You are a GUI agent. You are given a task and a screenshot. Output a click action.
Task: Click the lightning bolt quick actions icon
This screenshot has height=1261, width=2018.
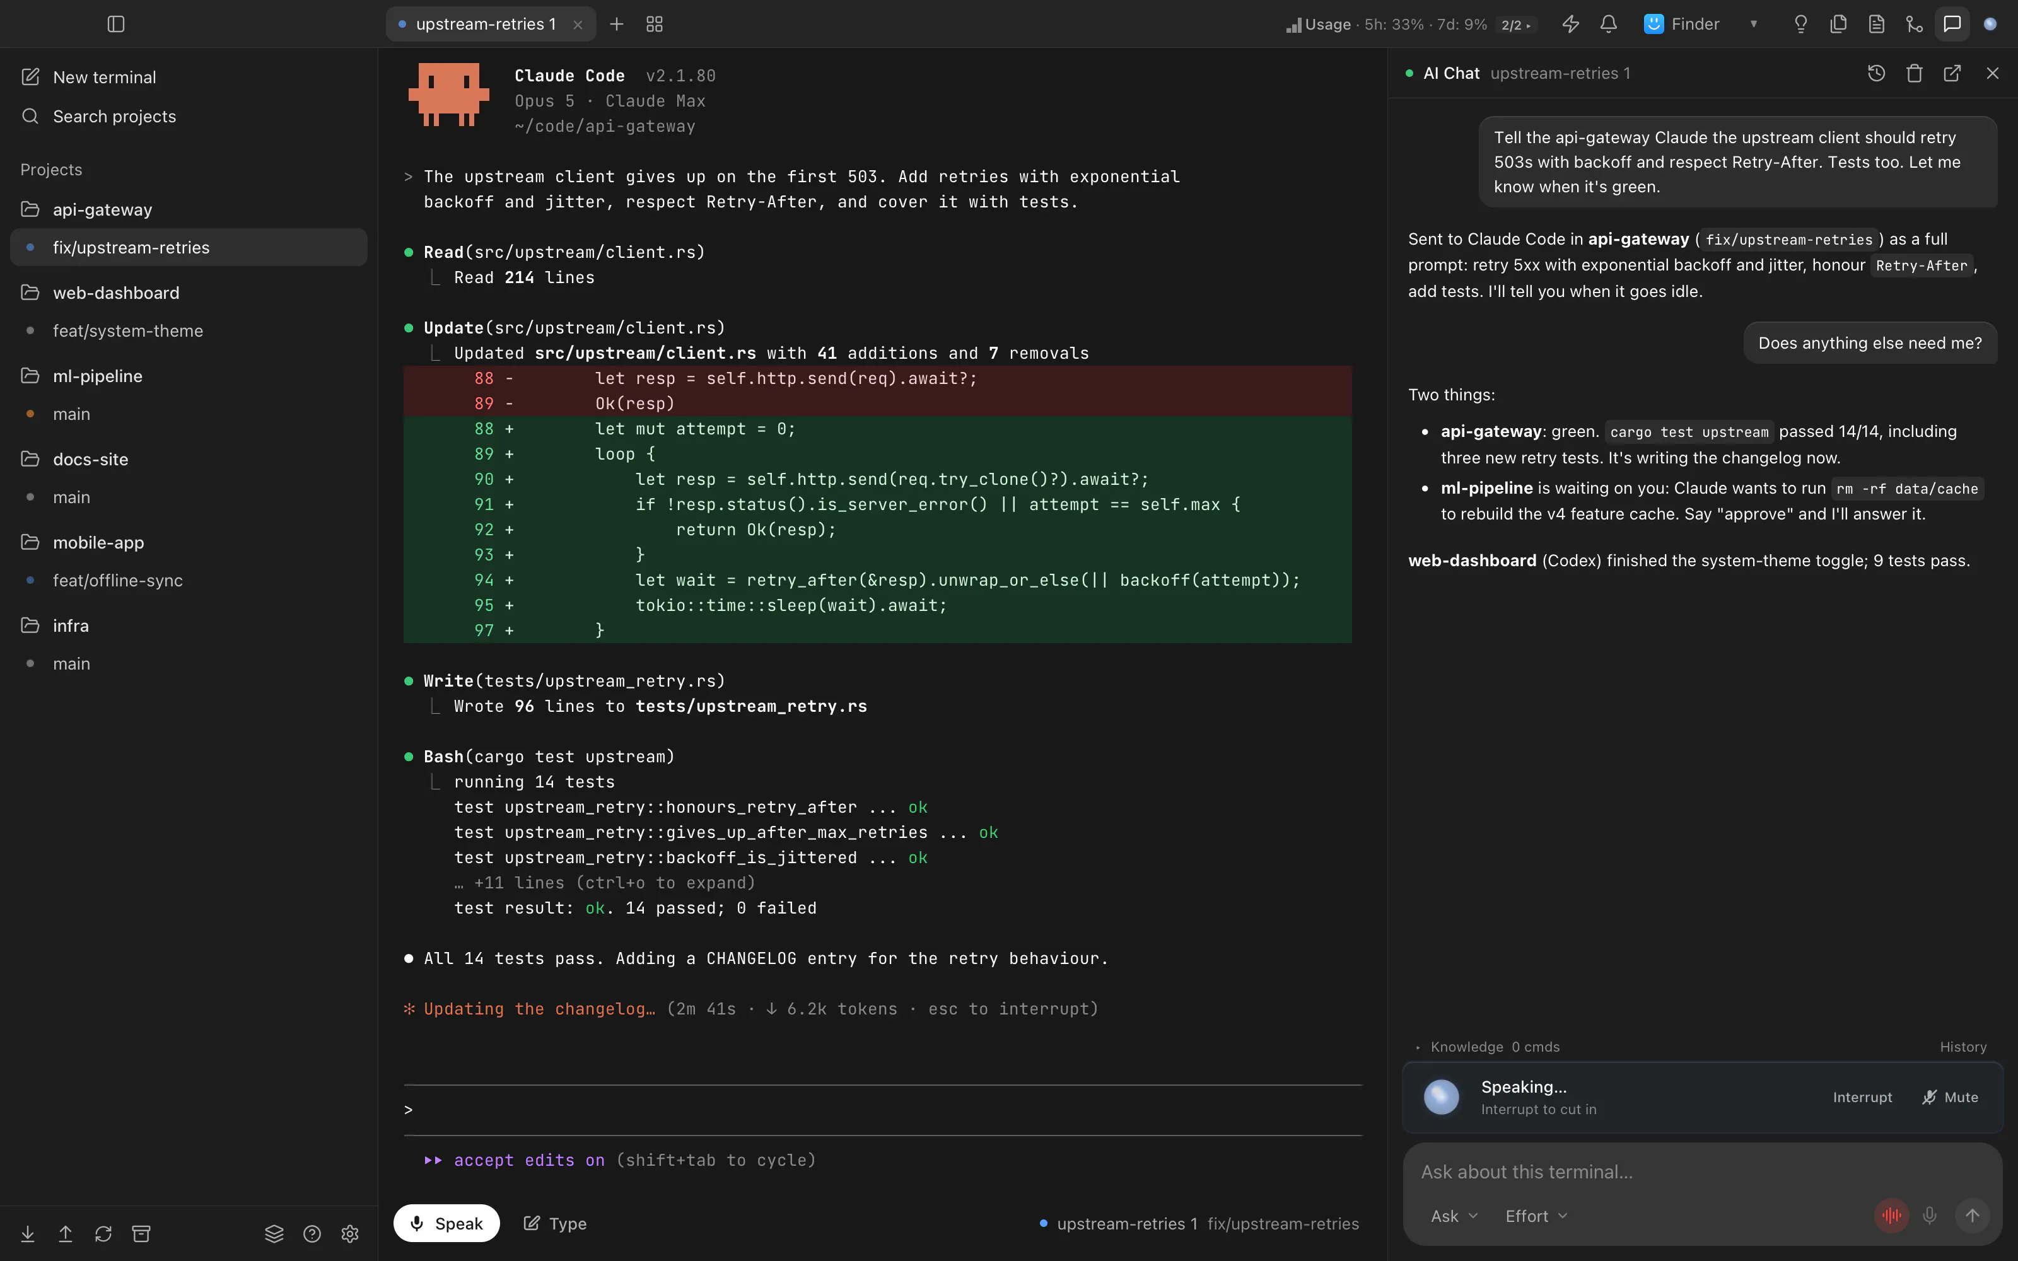1570,24
